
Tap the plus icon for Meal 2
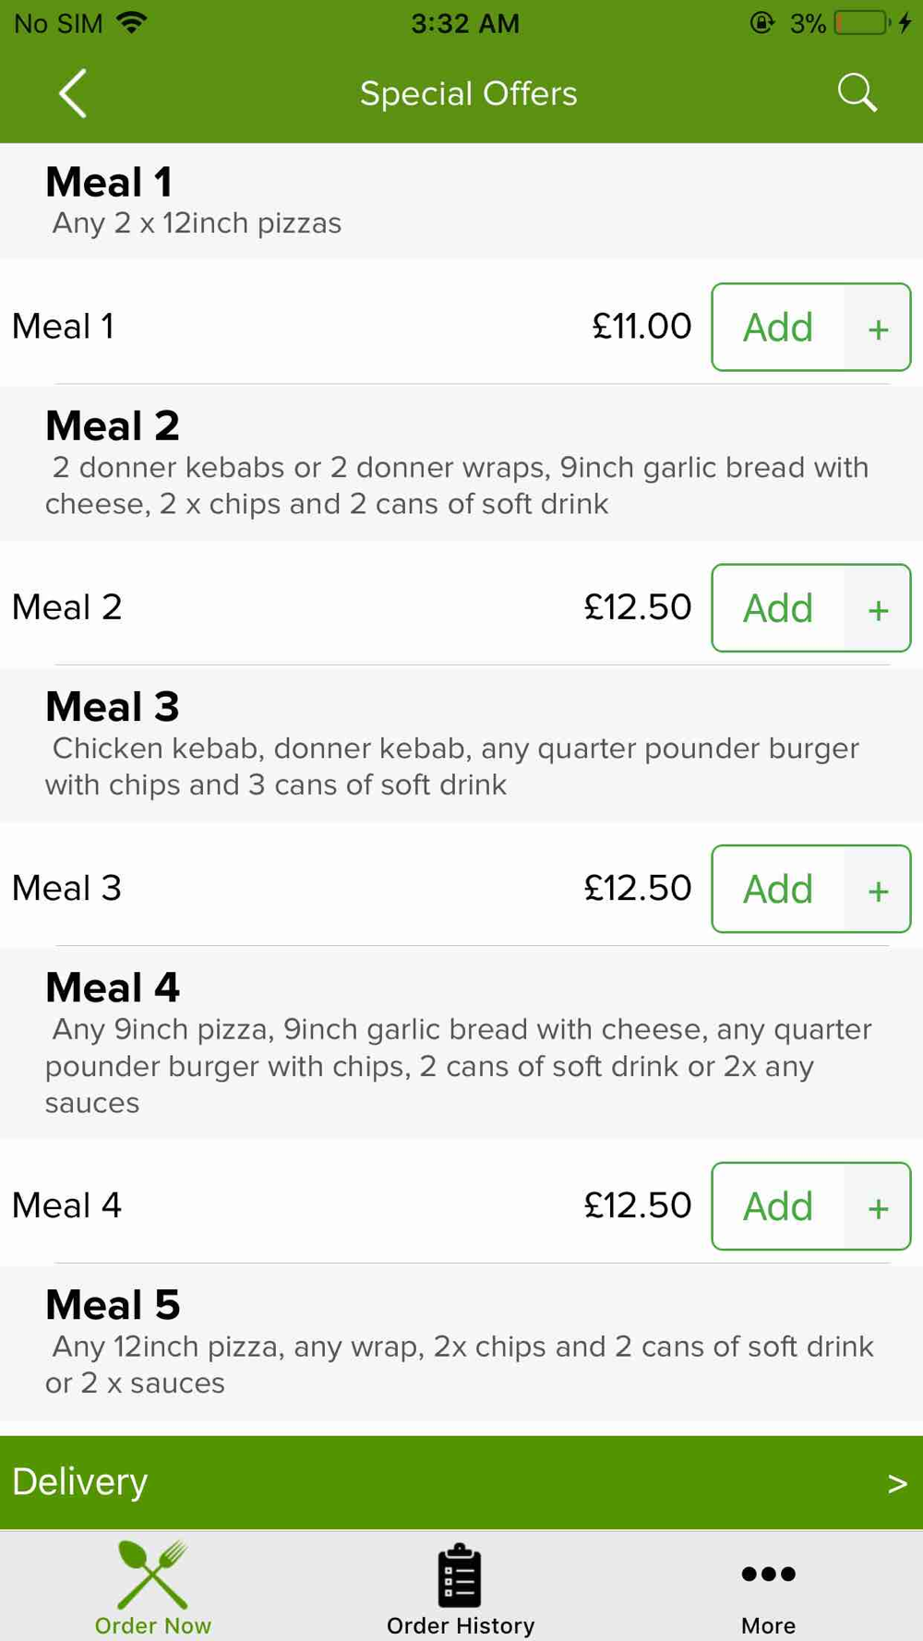point(878,608)
